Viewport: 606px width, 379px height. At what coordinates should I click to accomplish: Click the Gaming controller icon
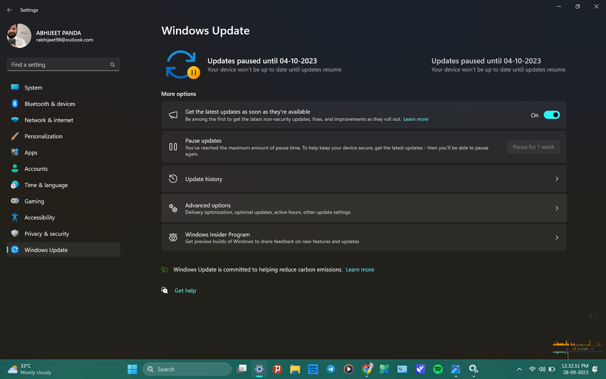[15, 200]
